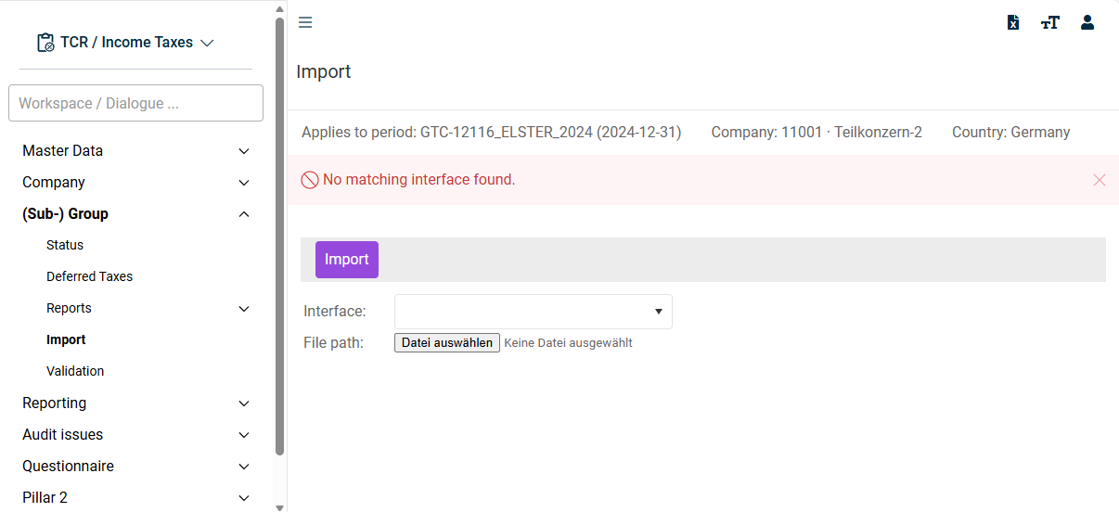Viewport: 1119px width, 512px height.
Task: Toggle the hamburger menu icon
Action: tap(305, 22)
